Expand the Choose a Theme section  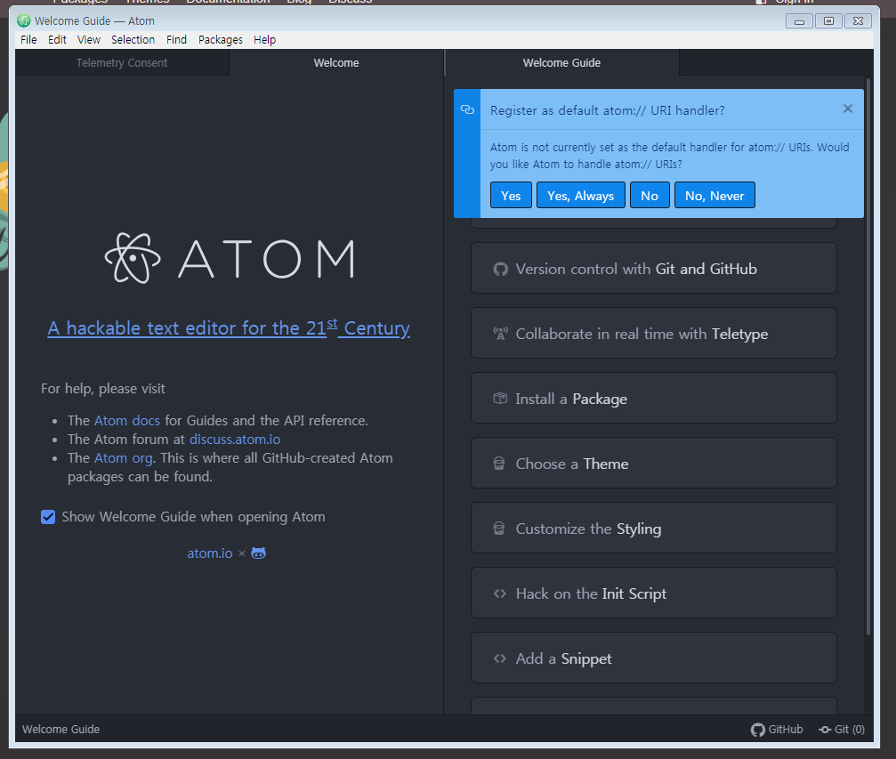[x=654, y=463]
